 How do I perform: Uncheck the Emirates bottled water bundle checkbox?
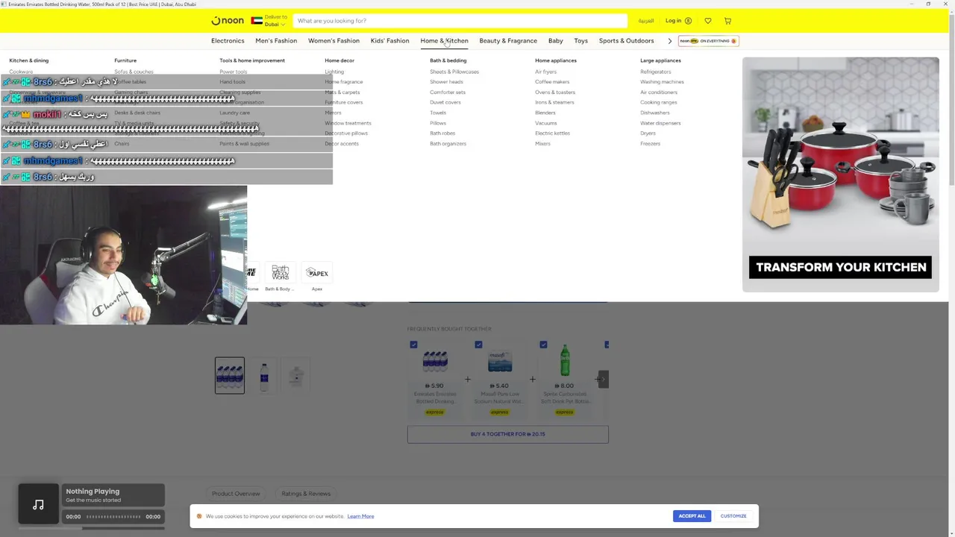click(413, 345)
